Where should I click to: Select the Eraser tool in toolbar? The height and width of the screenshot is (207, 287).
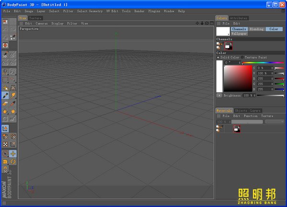click(5, 103)
